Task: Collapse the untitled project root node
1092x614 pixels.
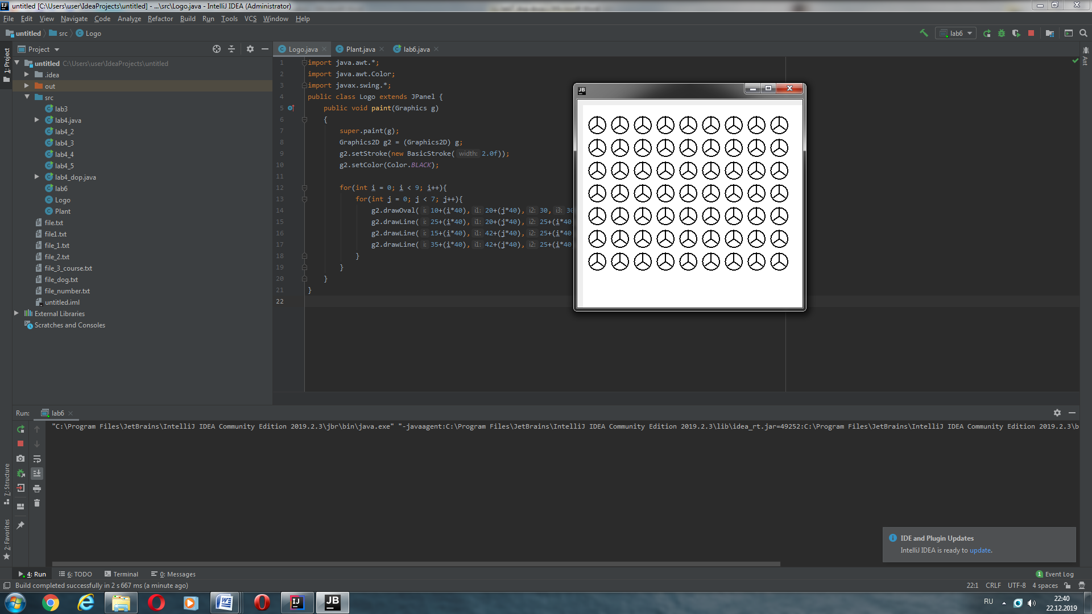Action: tap(17, 63)
